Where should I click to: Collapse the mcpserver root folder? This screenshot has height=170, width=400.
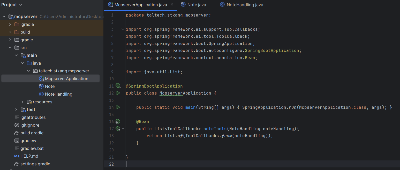[x=4, y=17]
